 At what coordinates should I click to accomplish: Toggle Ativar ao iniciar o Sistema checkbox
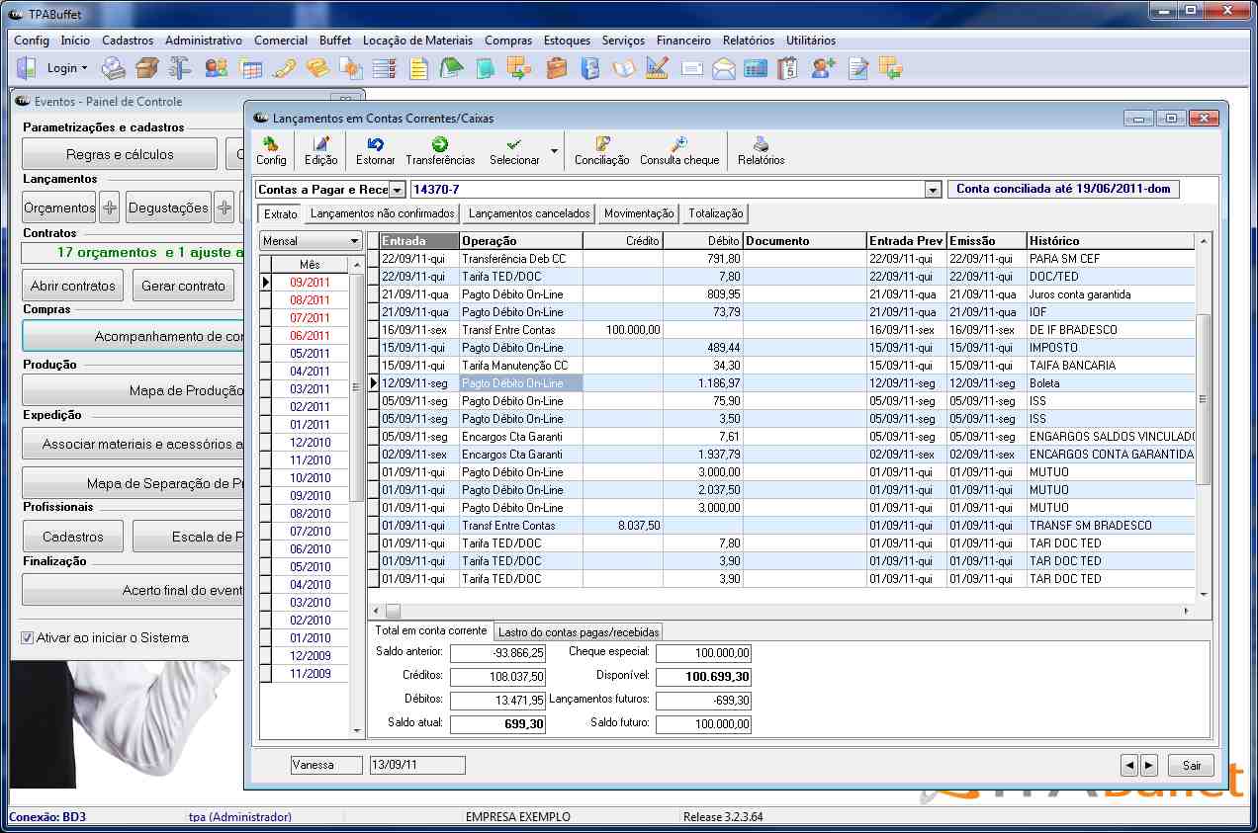coord(28,638)
